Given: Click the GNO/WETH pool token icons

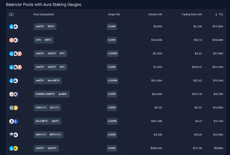Looking at the screenshot, I should (13, 135).
